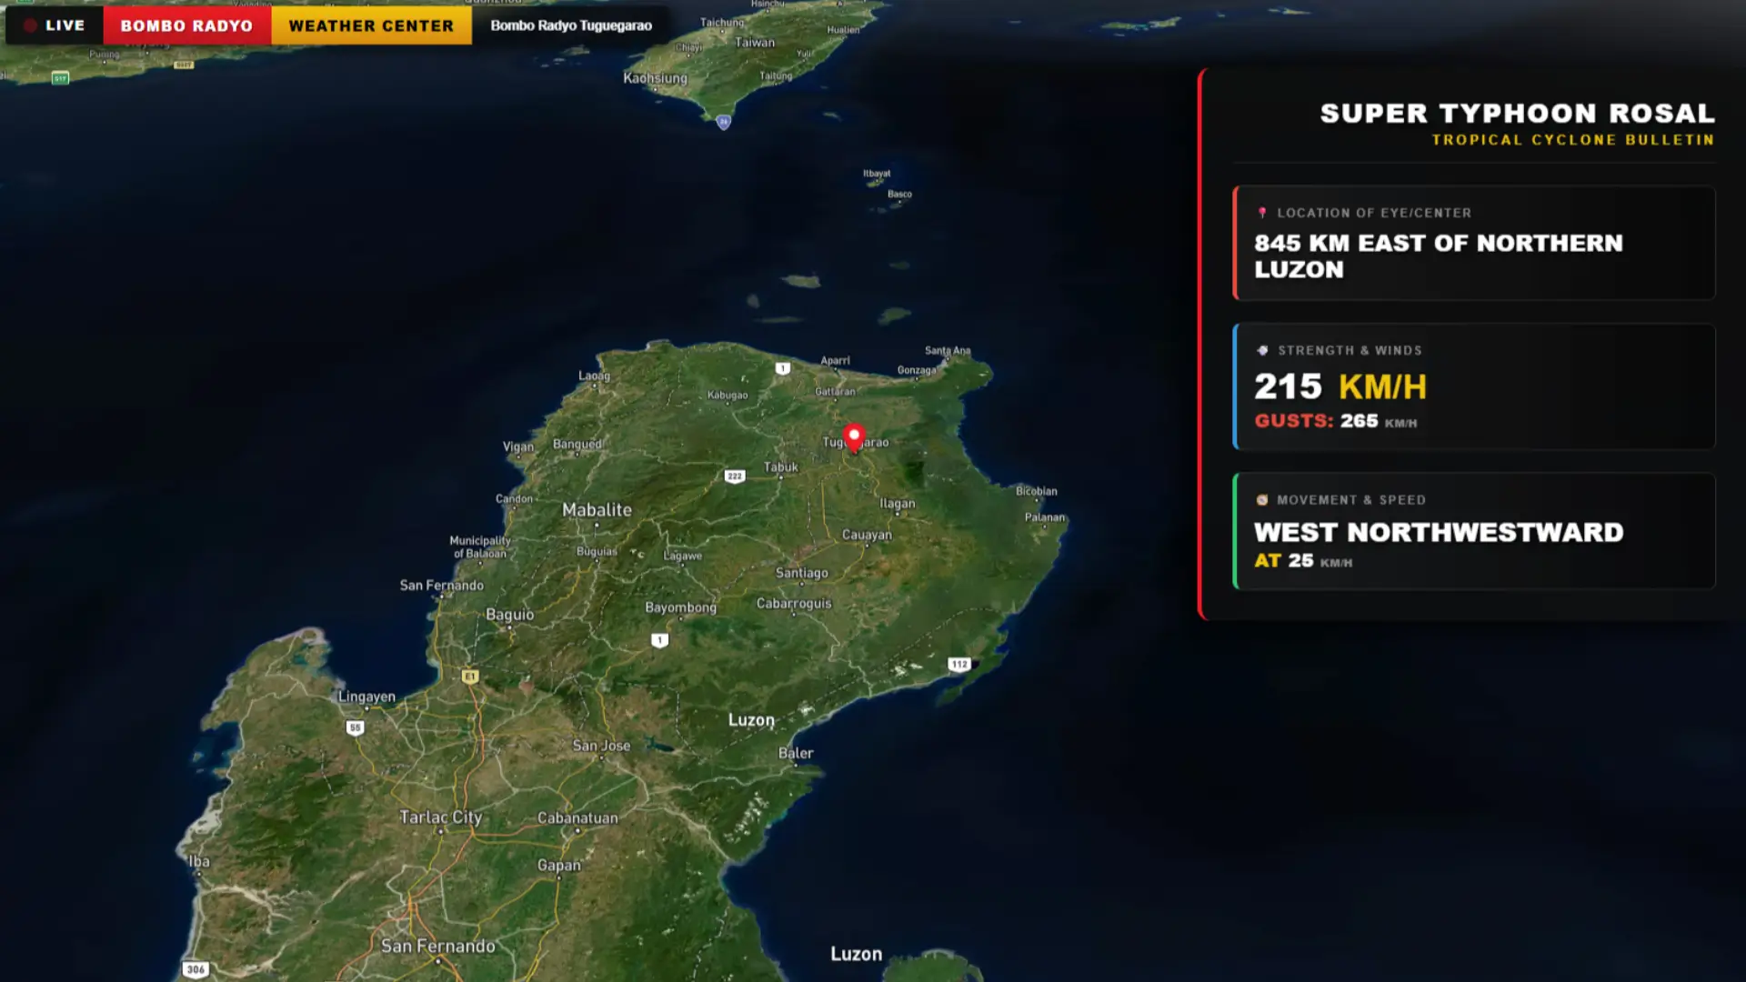This screenshot has height=982, width=1746.
Task: Select the BOMBO RADYO red tab
Action: tap(187, 25)
